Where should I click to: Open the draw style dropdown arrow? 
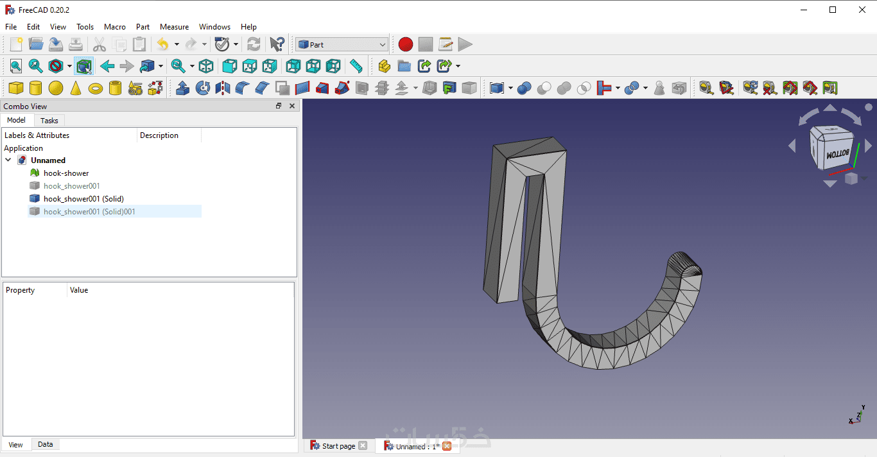click(x=69, y=66)
